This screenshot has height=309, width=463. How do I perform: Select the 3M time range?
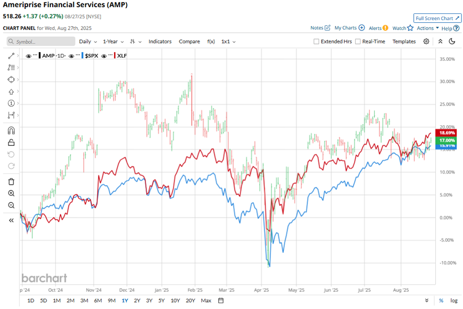tap(84, 301)
